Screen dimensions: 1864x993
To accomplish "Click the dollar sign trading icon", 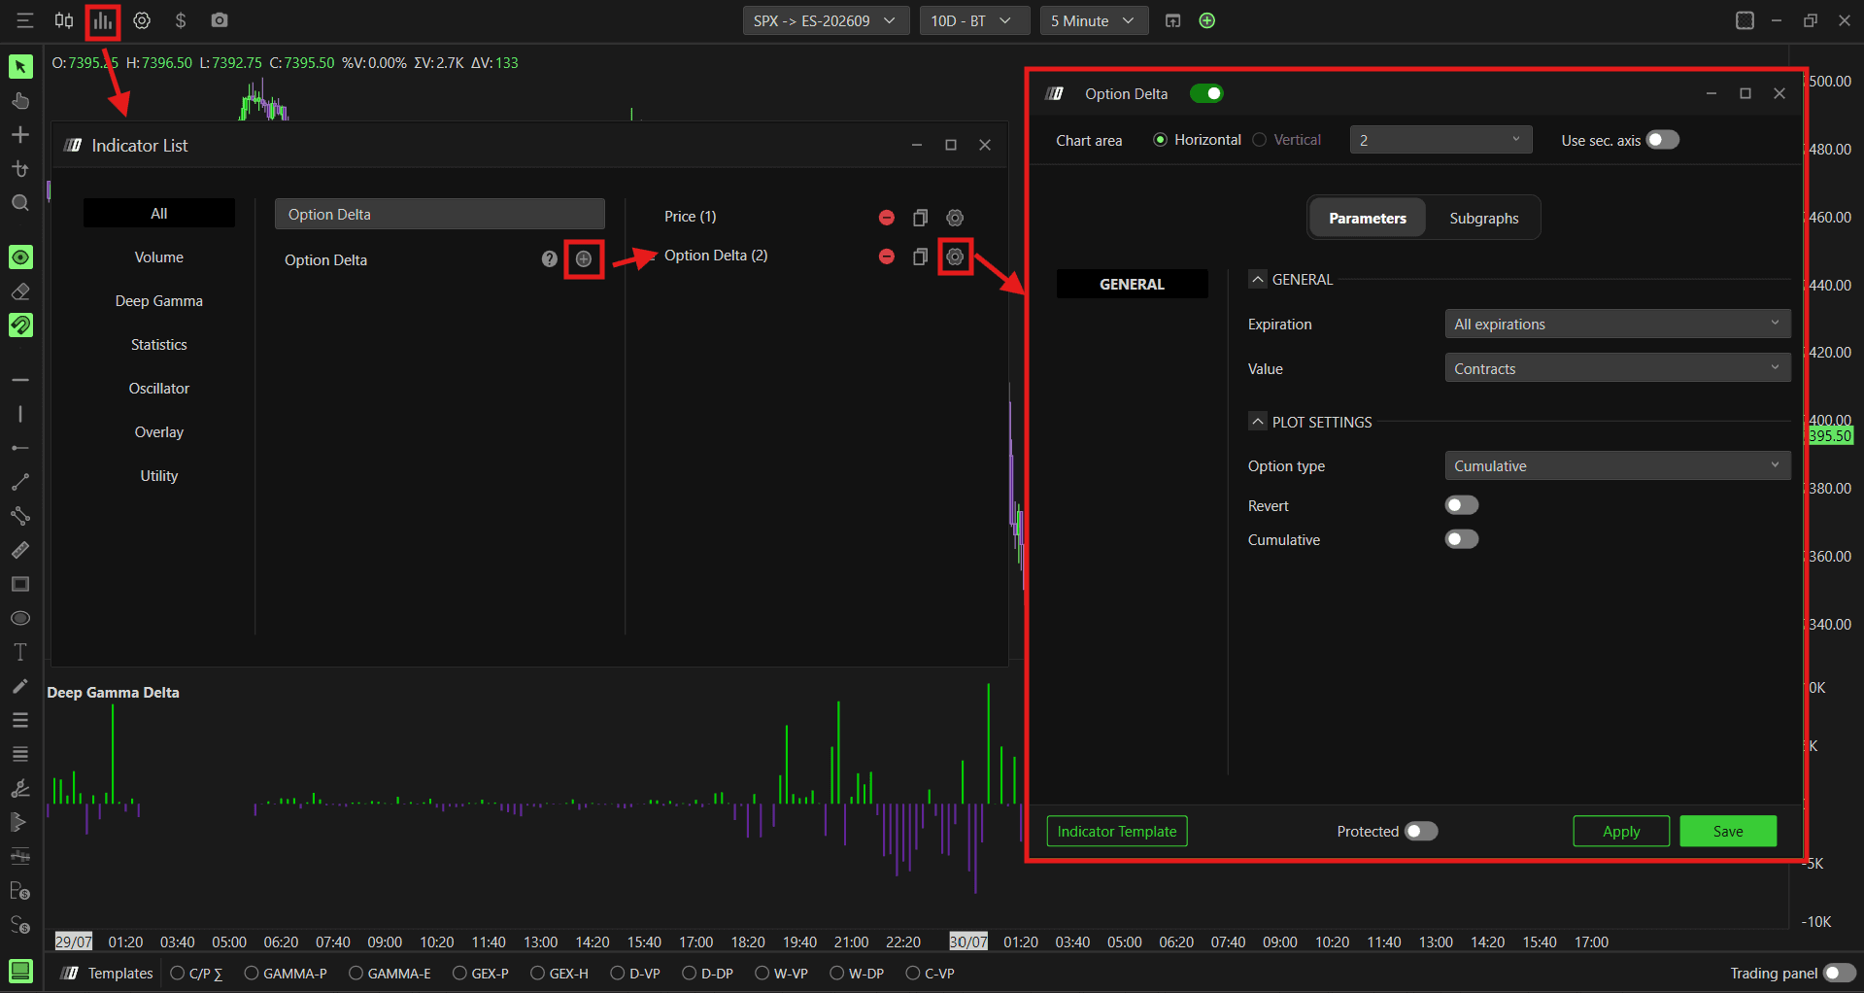I will click(x=181, y=20).
